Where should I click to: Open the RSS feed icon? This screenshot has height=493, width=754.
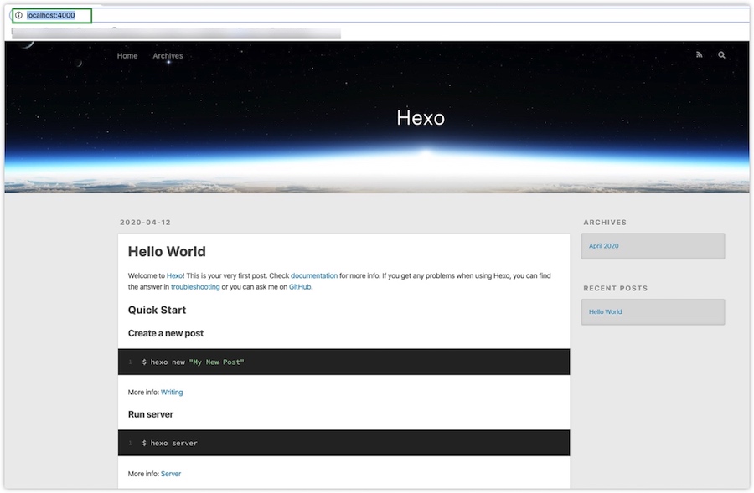click(700, 54)
